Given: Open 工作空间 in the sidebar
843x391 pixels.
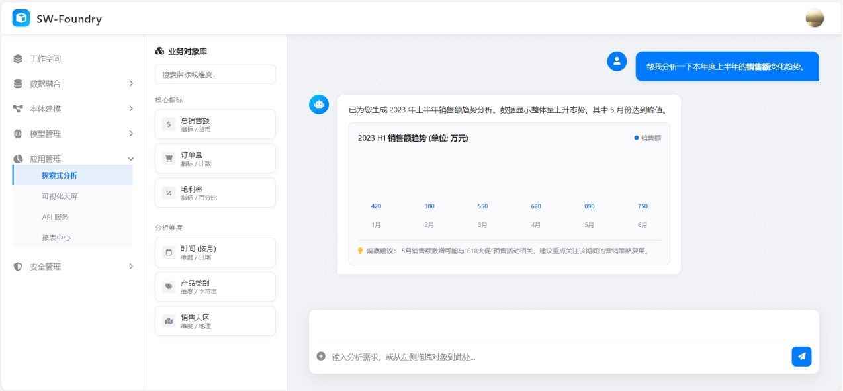Looking at the screenshot, I should (45, 59).
